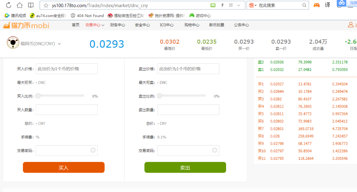The height and width of the screenshot is (192, 357).
Task: Select the 买9 order price 0.02798
Action: coord(277,144)
